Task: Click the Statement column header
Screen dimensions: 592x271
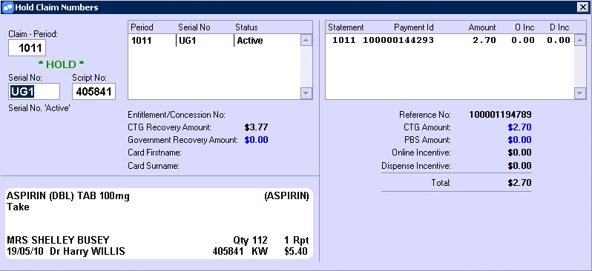Action: 346,27
